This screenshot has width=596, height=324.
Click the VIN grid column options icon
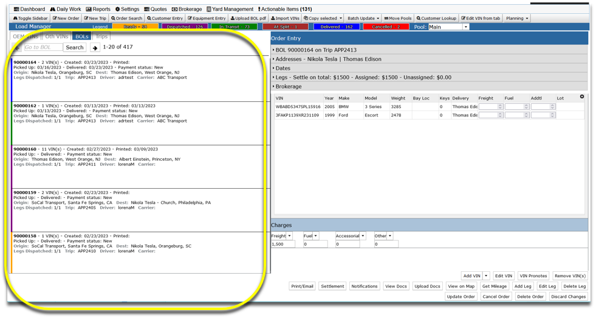coord(582,96)
